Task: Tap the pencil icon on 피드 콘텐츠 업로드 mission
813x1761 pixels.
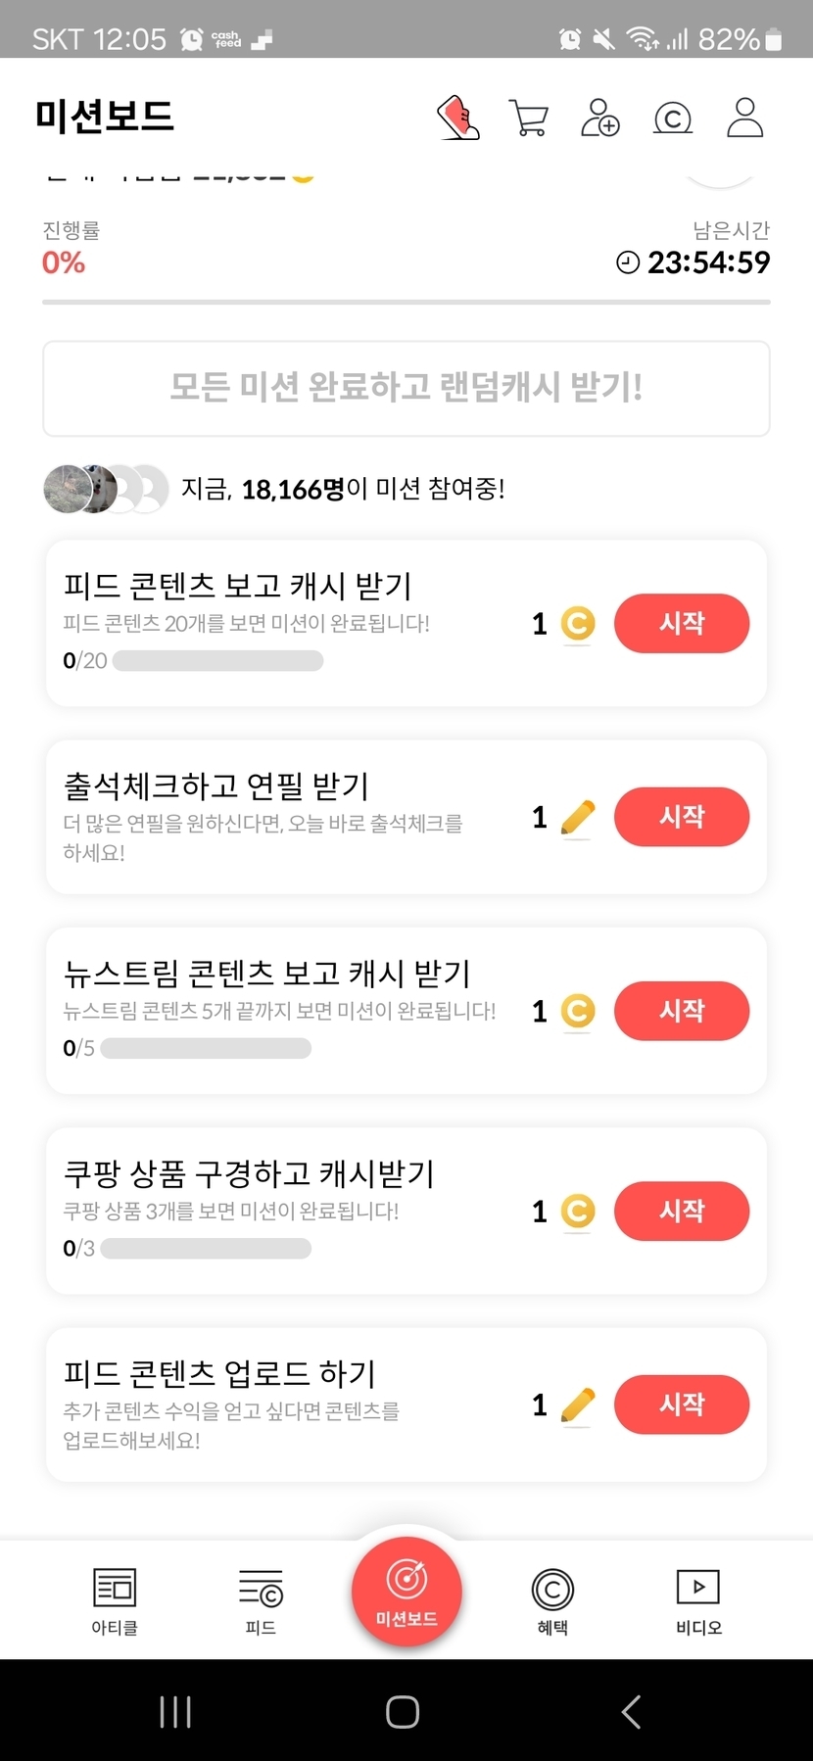Action: (578, 1405)
